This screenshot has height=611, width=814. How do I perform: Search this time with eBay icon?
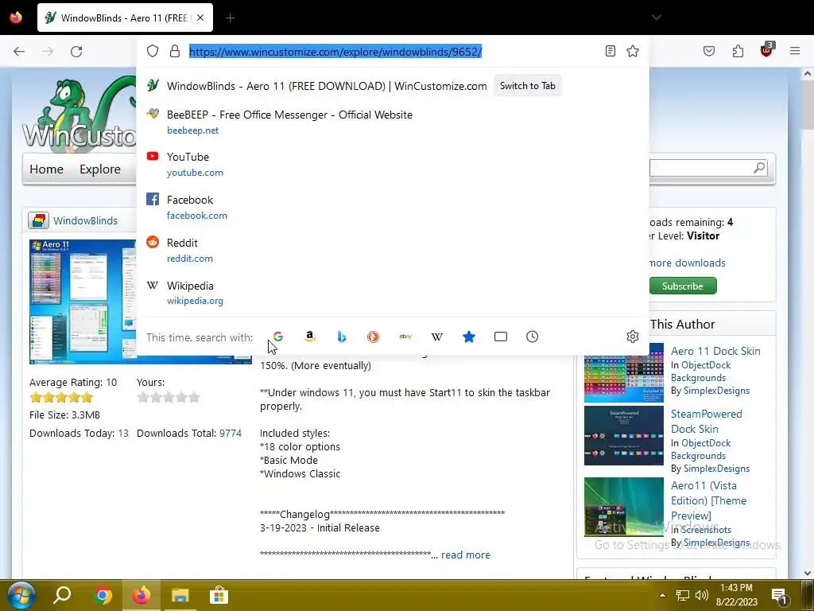405,337
